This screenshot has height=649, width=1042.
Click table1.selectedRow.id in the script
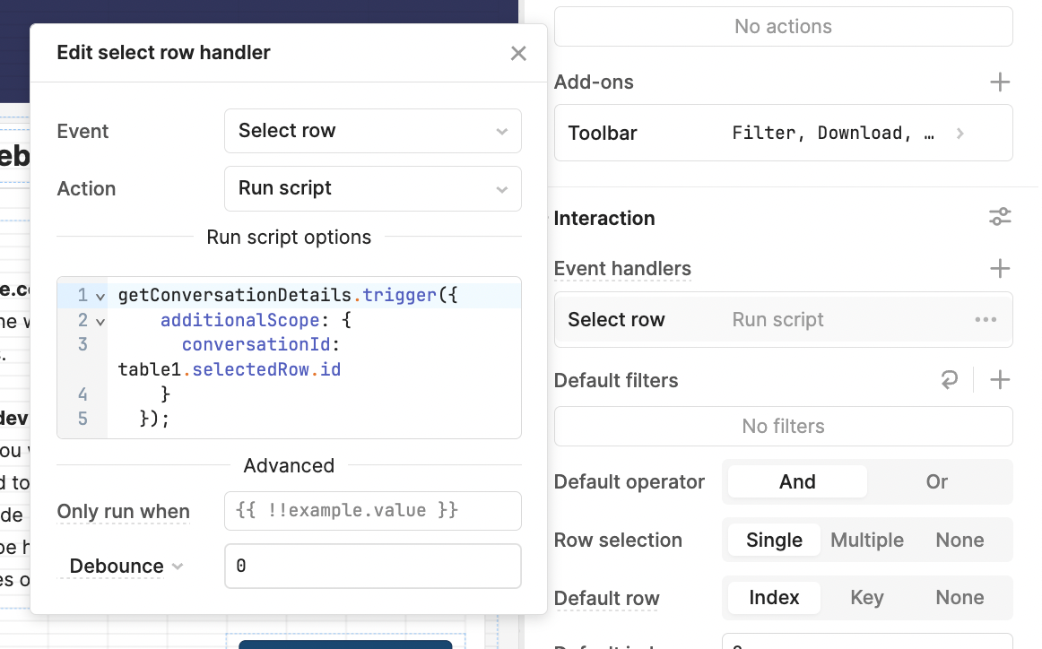pyautogui.click(x=230, y=369)
